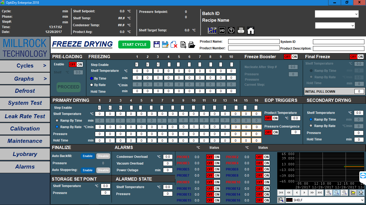Open Maintenance from sidebar

coord(25,141)
